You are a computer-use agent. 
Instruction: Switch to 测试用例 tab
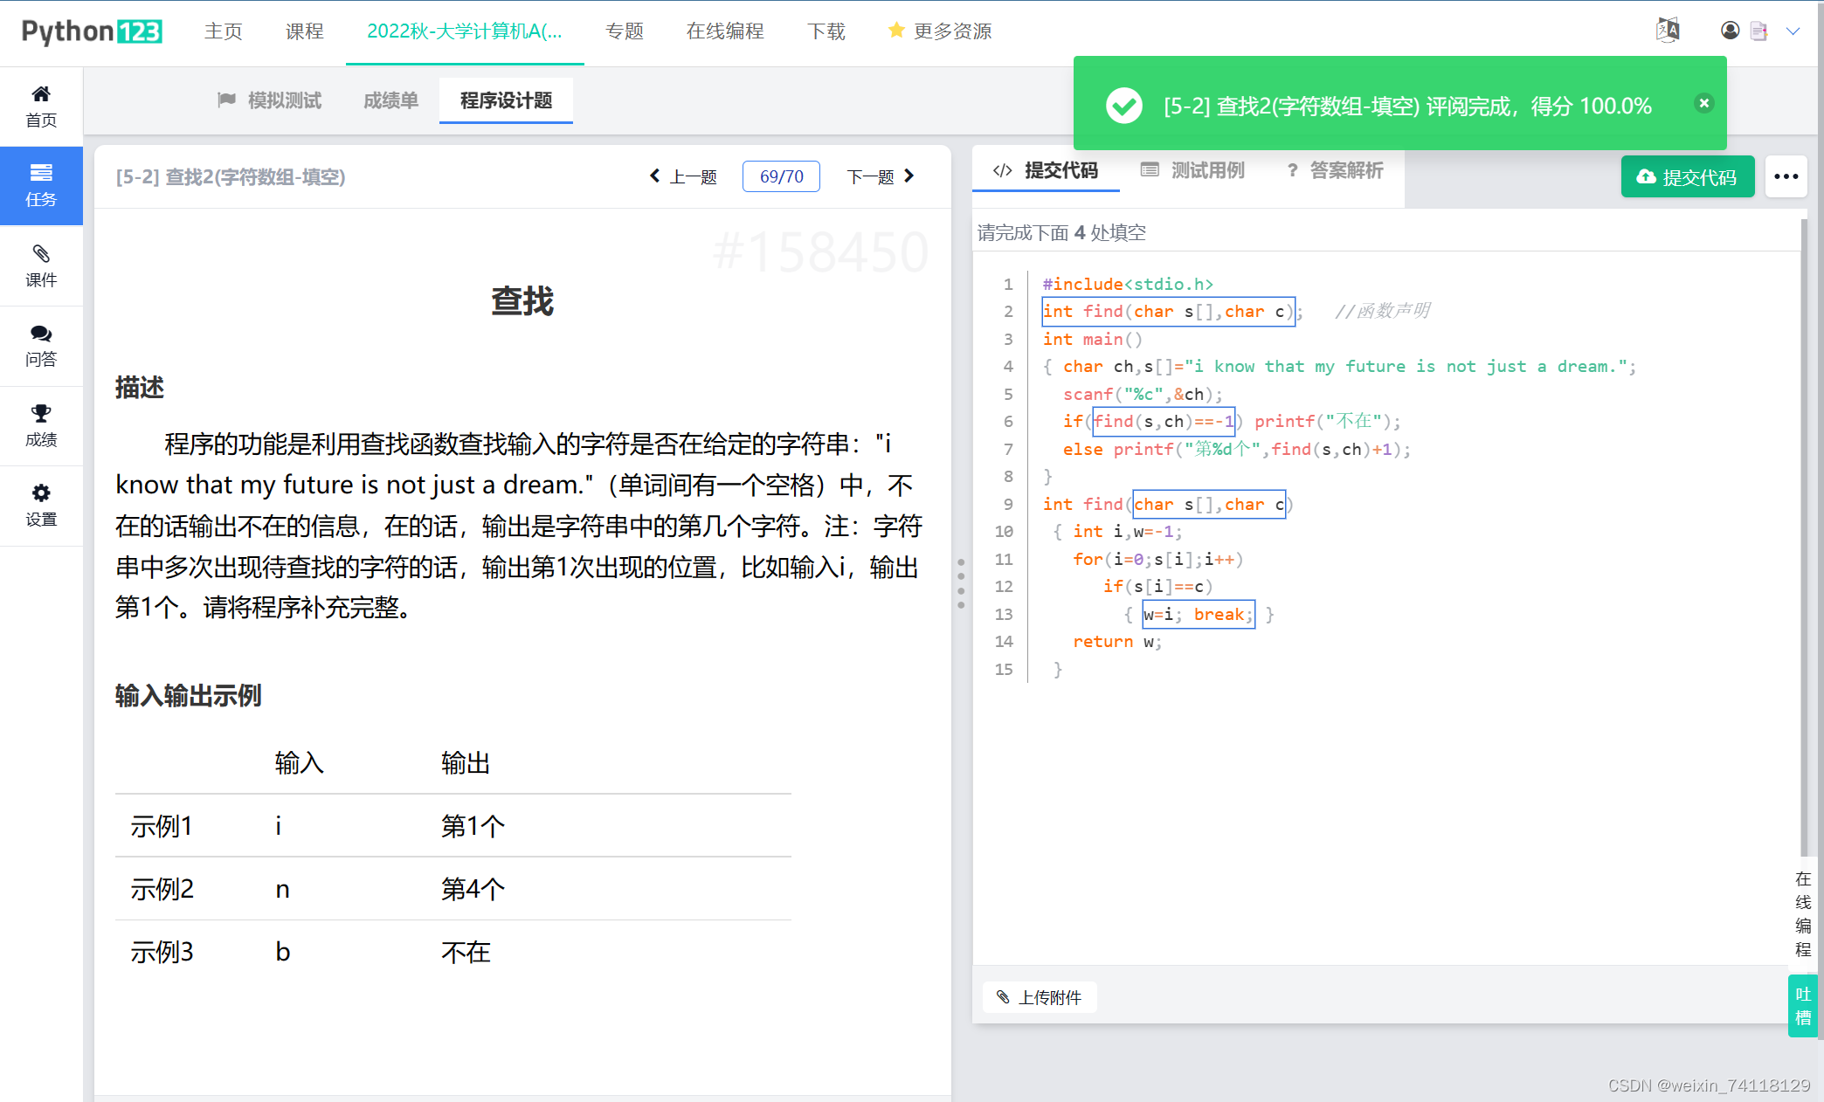coord(1192,170)
